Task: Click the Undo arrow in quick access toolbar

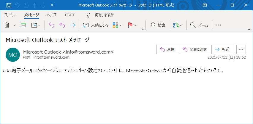Action: [x=18, y=5]
